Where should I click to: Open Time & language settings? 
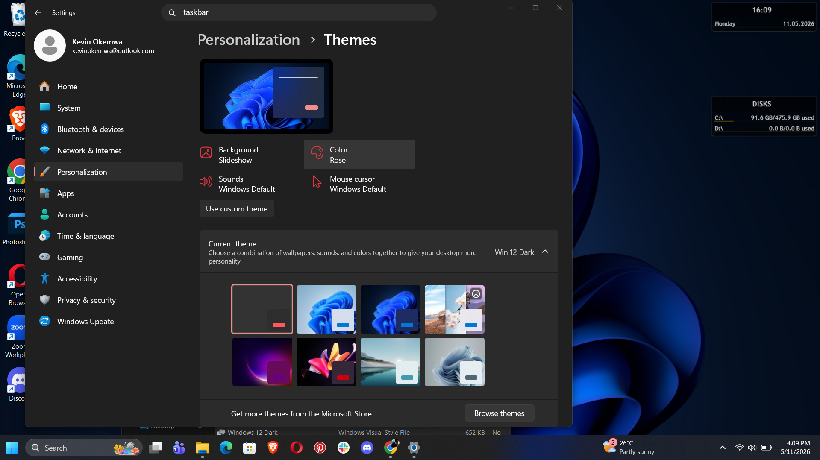point(108,236)
